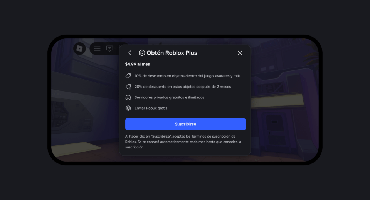Screen dimensions: 370x200
Task: Click the automatic billing disclaimer paragraph
Action: (x=183, y=142)
